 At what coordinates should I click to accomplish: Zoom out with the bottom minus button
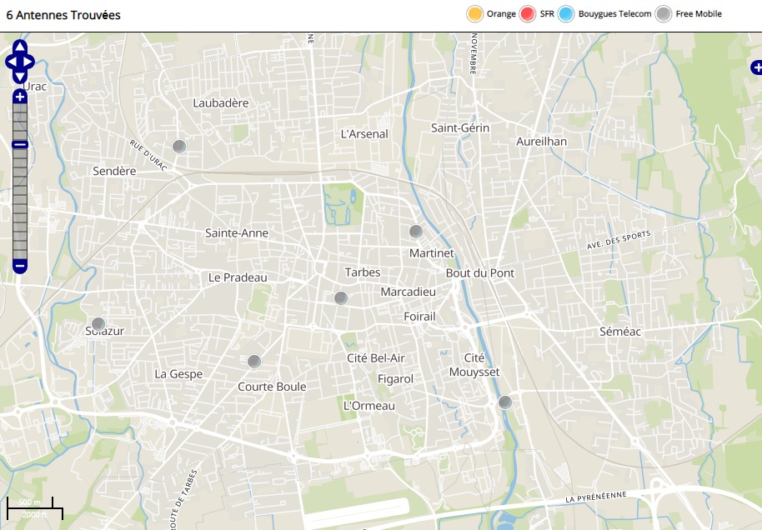pos(20,267)
